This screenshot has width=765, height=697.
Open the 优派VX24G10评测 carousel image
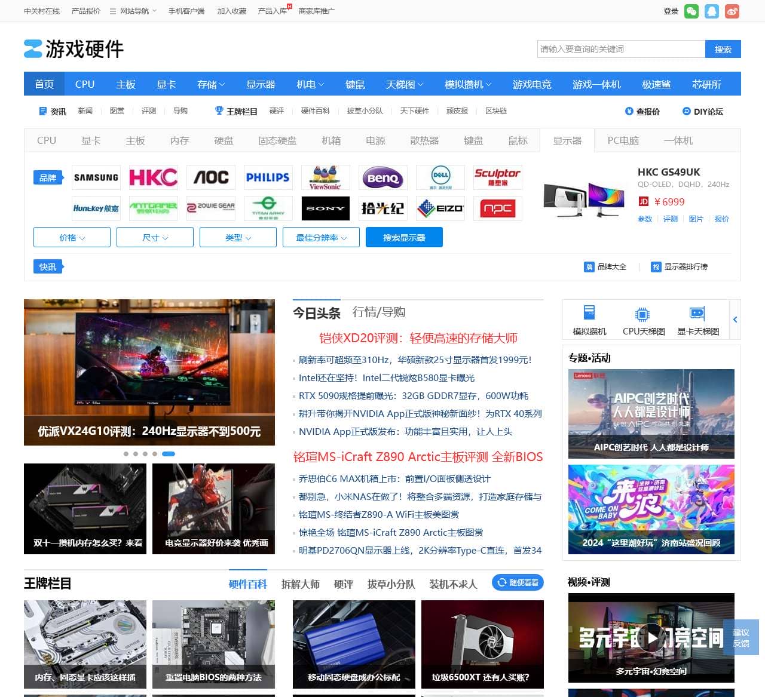149,372
